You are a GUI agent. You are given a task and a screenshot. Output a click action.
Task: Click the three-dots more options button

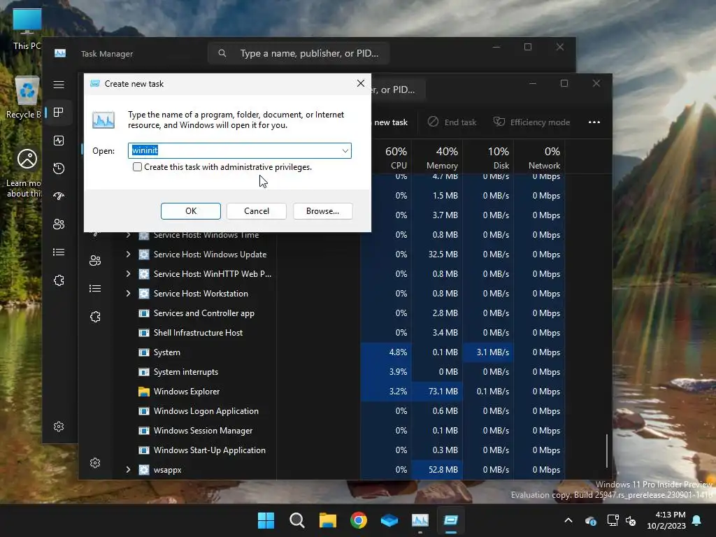pyautogui.click(x=594, y=122)
